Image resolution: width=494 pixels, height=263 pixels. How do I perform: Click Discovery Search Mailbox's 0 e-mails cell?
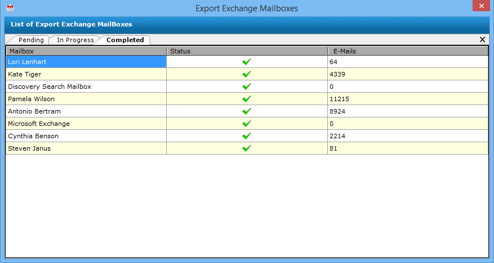tap(408, 87)
